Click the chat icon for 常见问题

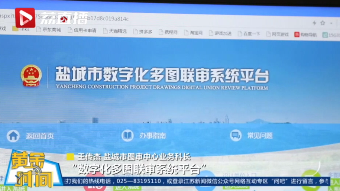(x=236, y=136)
